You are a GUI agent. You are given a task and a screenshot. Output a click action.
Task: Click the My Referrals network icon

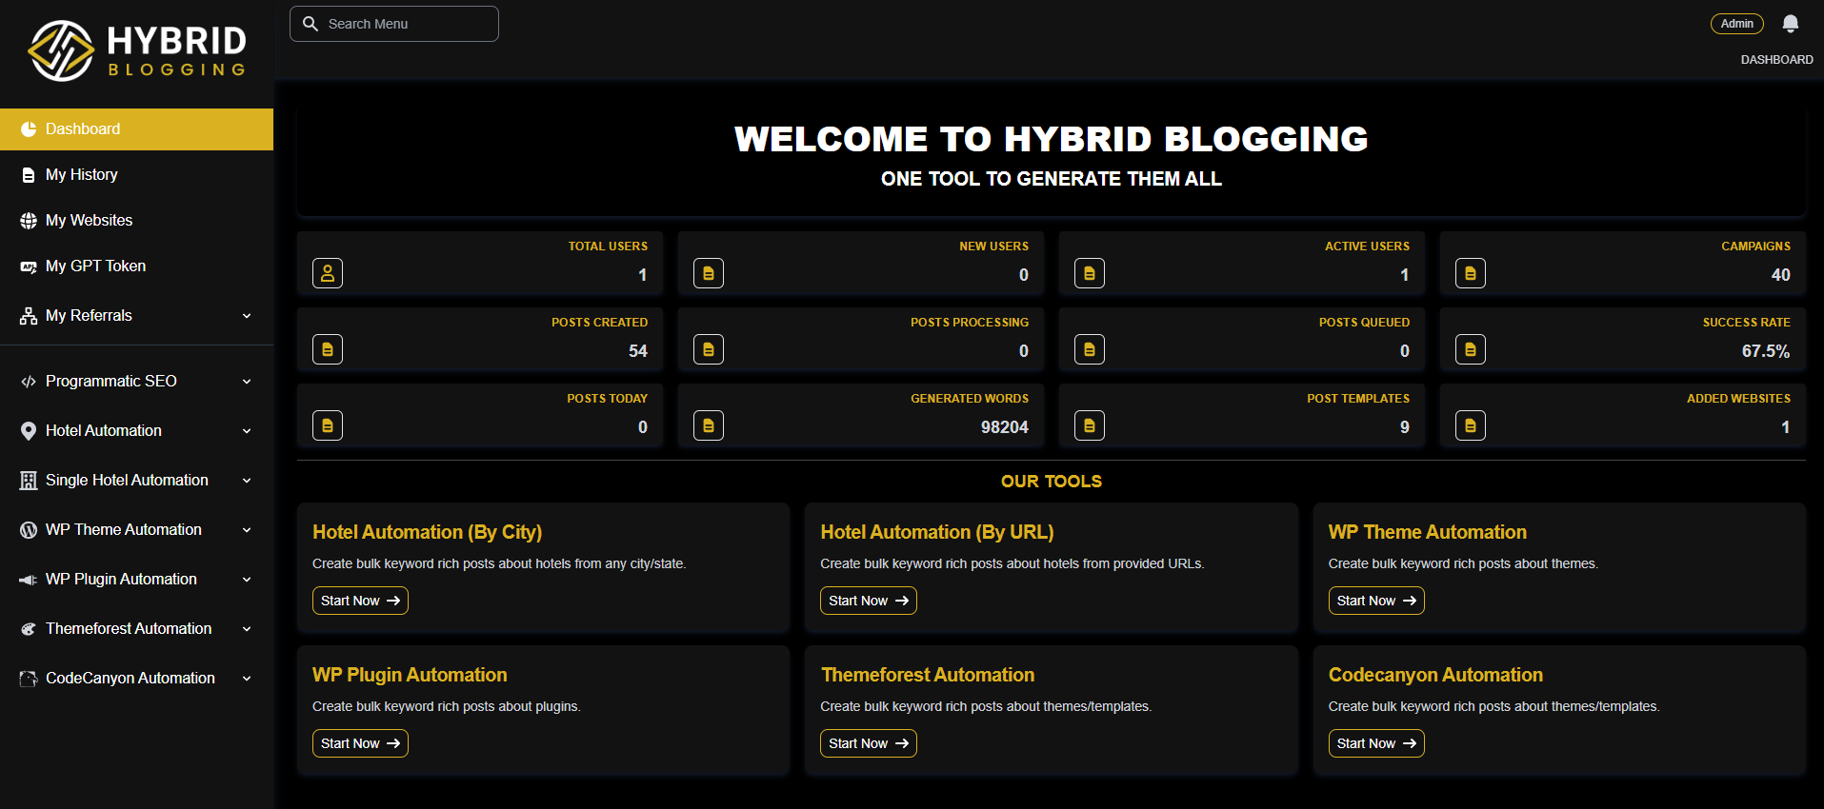click(x=29, y=316)
